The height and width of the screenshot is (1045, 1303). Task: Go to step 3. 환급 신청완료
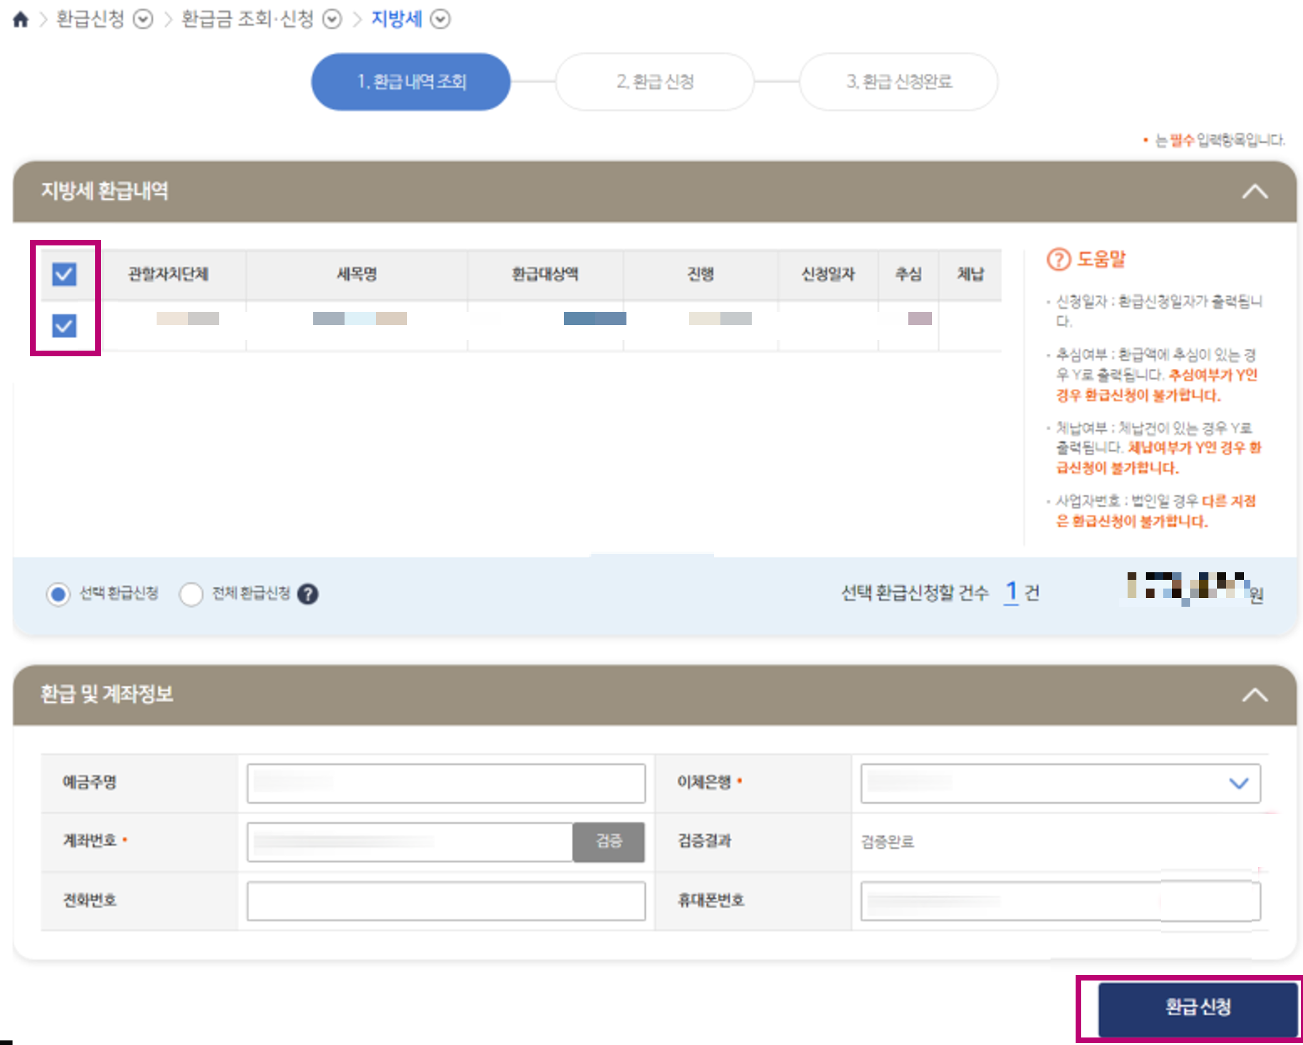pos(898,82)
